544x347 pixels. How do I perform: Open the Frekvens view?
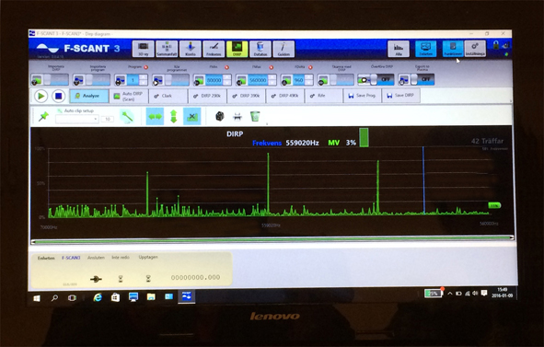pyautogui.click(x=214, y=49)
